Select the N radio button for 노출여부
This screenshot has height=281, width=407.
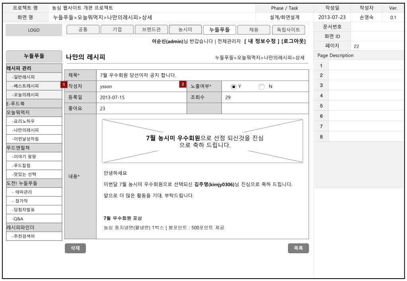coord(262,87)
